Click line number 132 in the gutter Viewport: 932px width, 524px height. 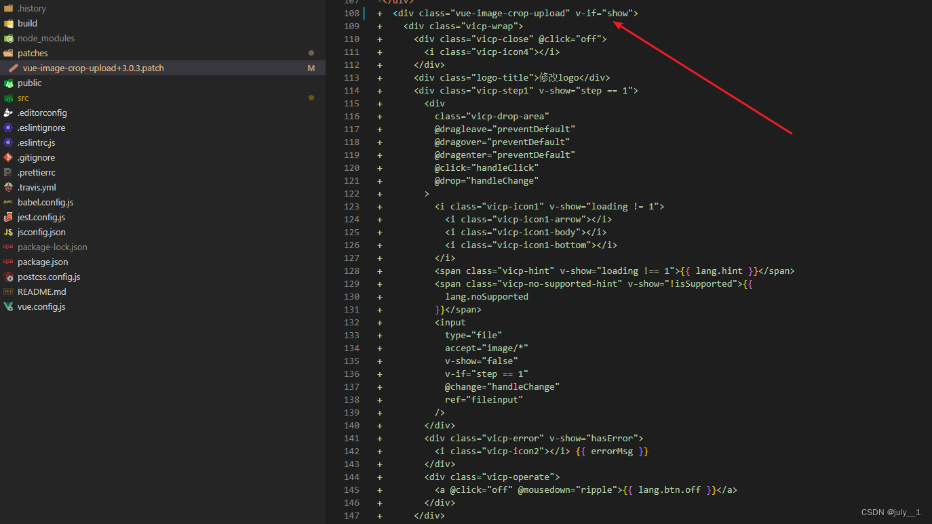click(351, 323)
